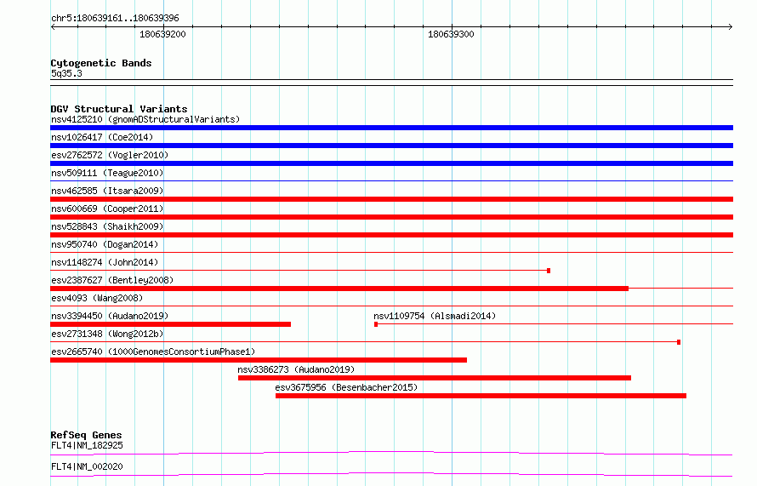Click the red bar of nsv3394450

tap(170, 324)
